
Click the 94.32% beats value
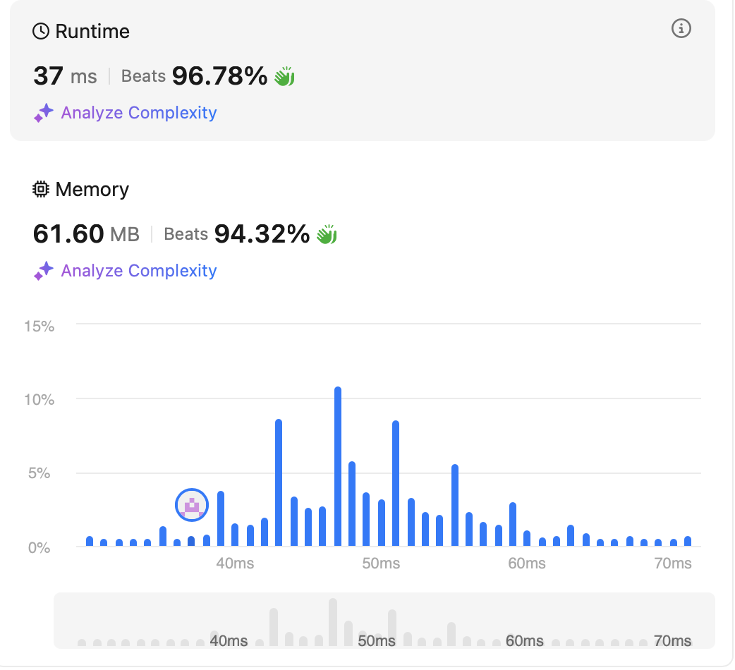262,234
